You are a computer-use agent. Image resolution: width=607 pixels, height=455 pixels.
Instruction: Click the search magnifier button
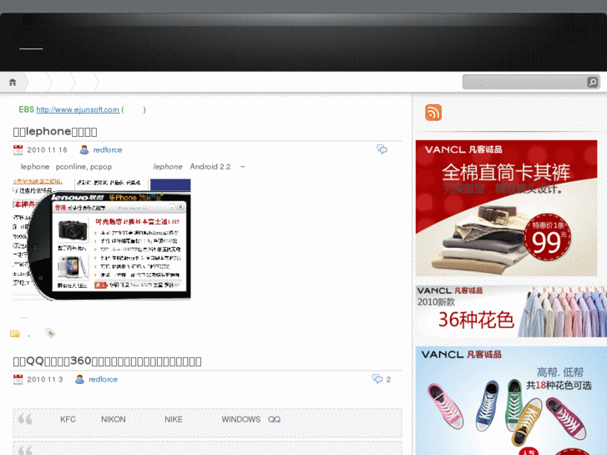[x=592, y=82]
